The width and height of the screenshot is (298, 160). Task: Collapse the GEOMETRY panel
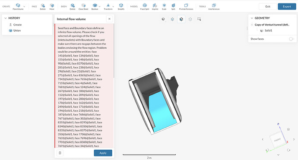pos(252,18)
